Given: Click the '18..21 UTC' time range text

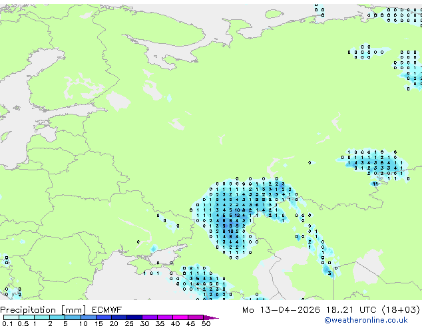Looking at the screenshot, I should click(x=351, y=310).
